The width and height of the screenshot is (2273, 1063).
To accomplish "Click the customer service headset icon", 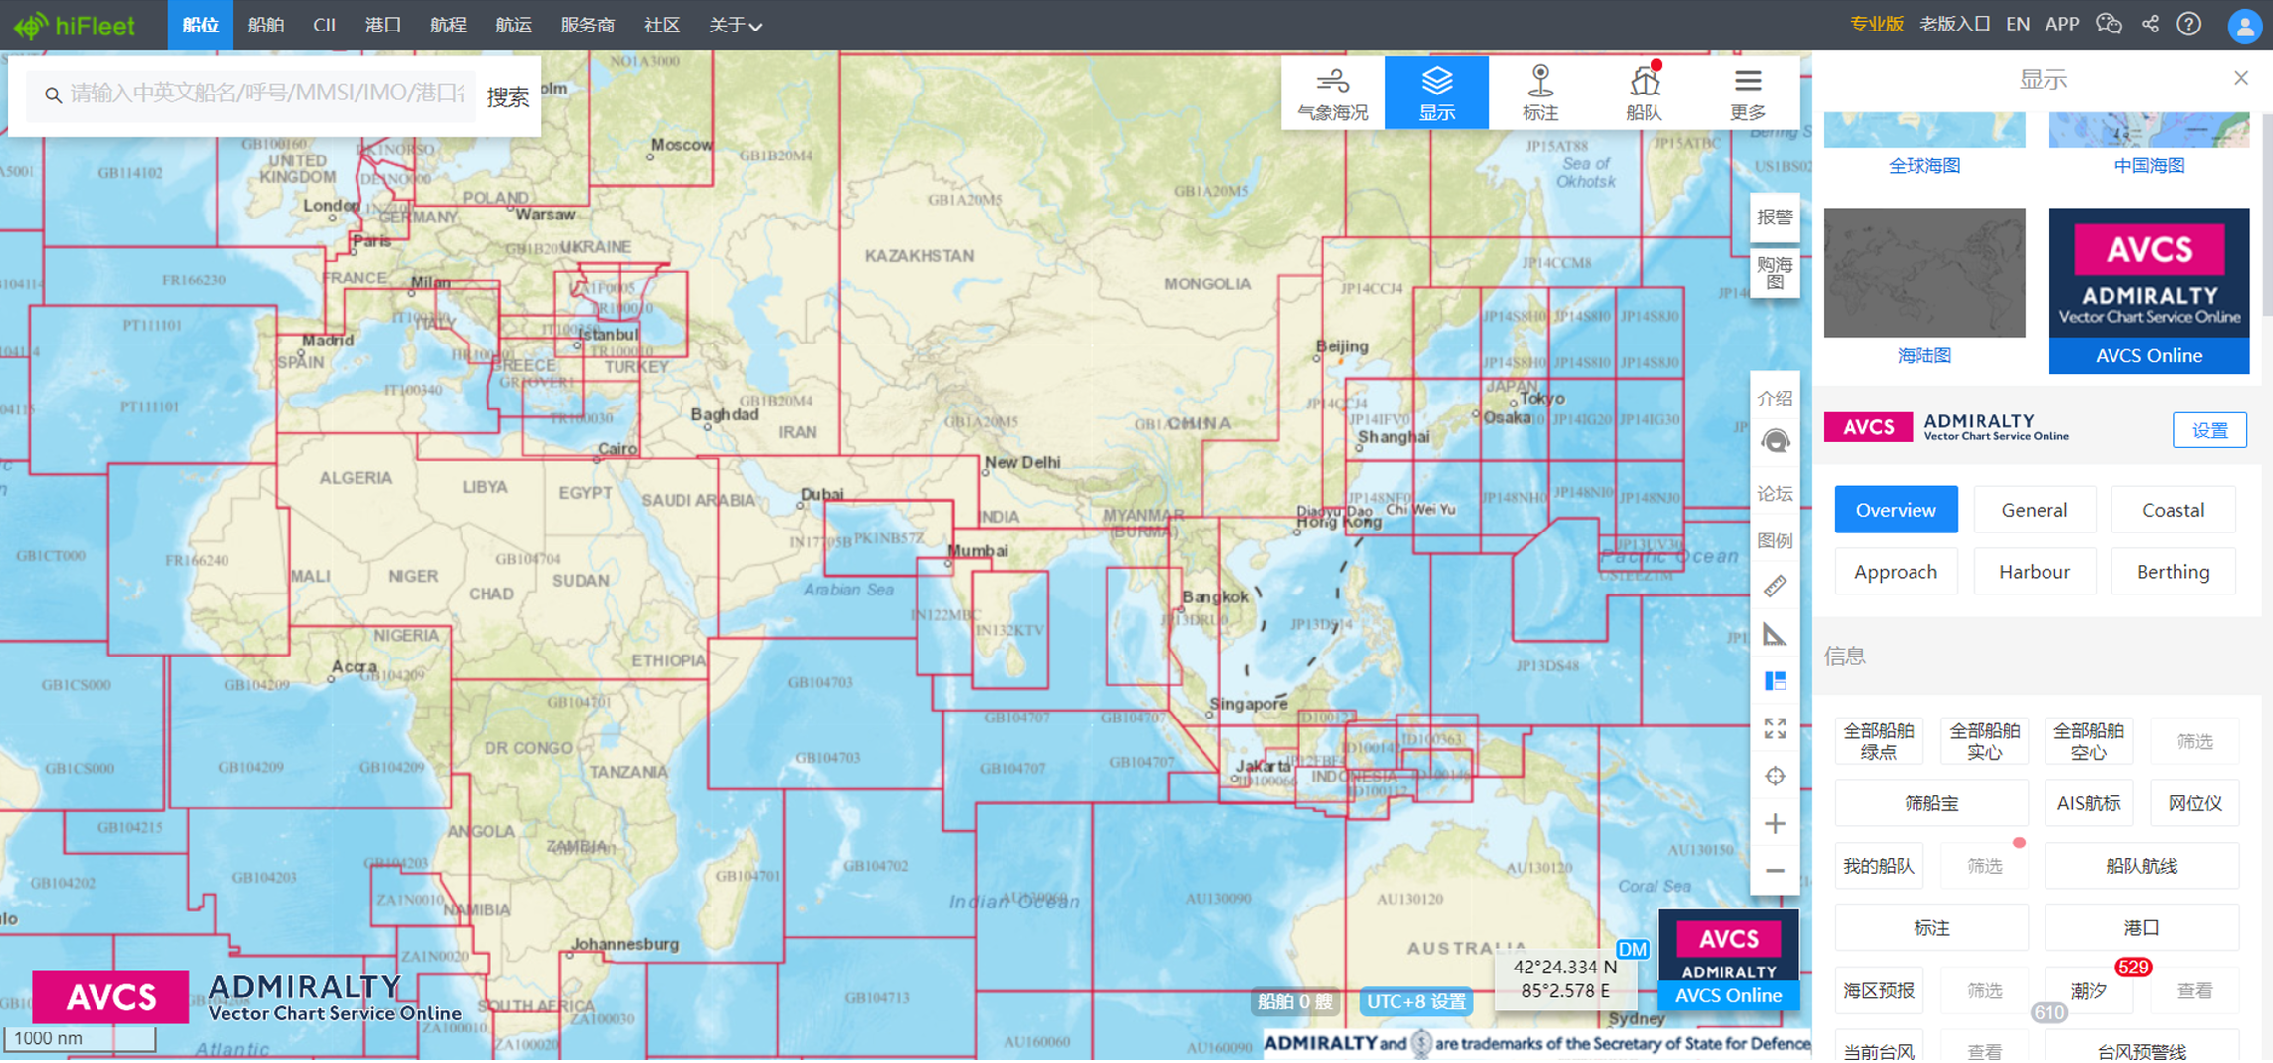I will click(x=1775, y=441).
